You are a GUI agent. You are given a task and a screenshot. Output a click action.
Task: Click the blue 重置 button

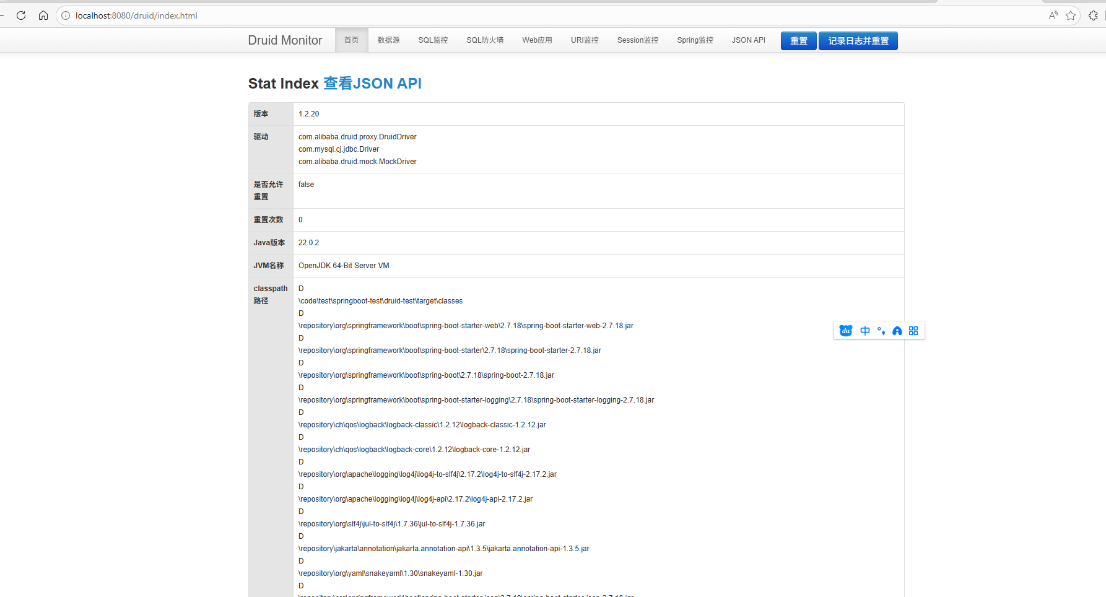pyautogui.click(x=799, y=41)
